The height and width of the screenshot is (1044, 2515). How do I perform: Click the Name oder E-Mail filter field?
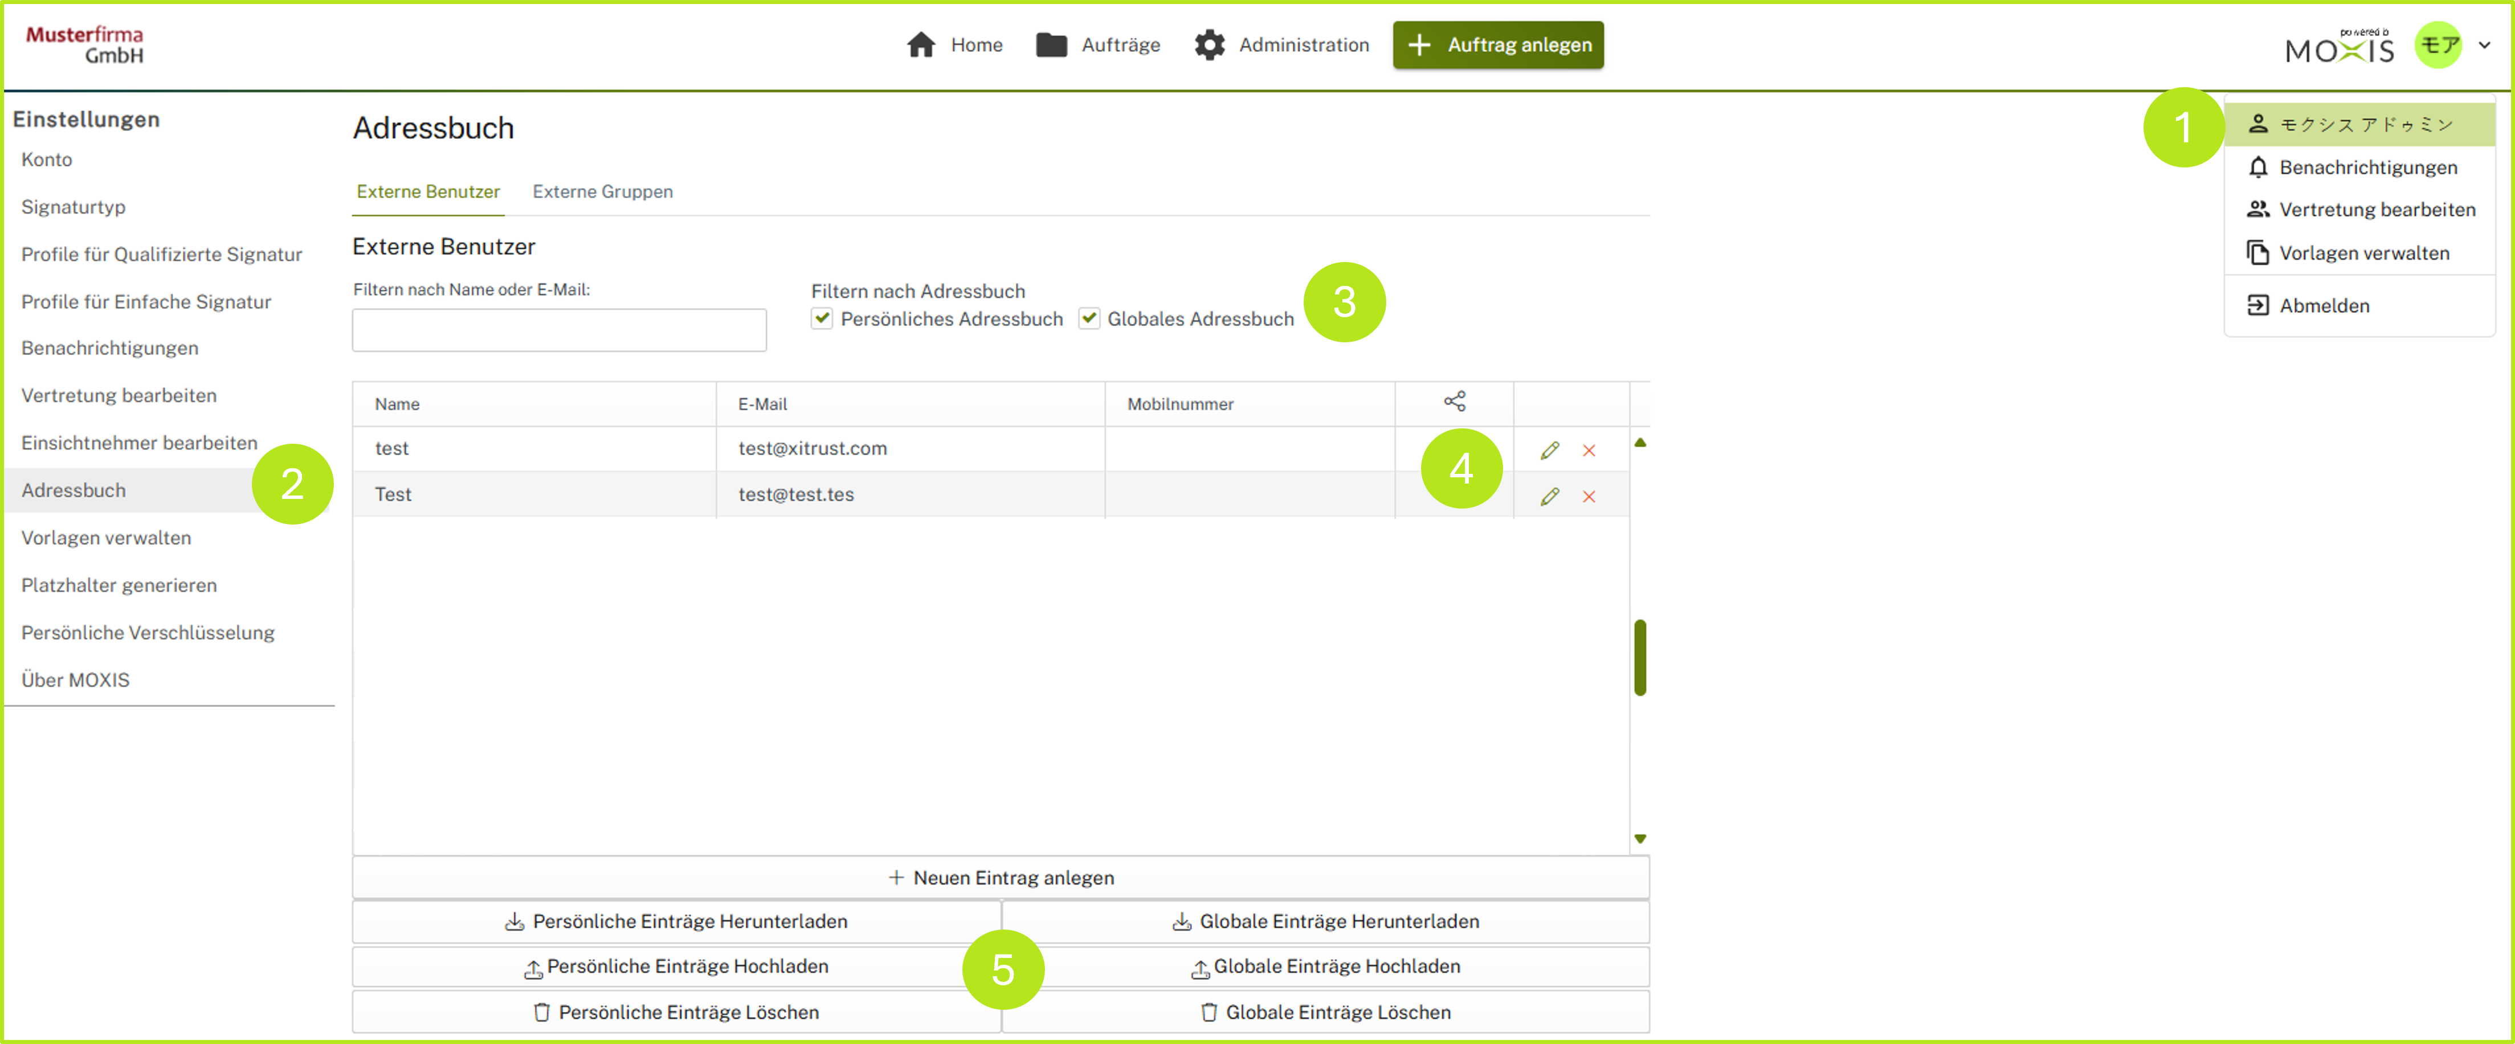click(x=558, y=330)
